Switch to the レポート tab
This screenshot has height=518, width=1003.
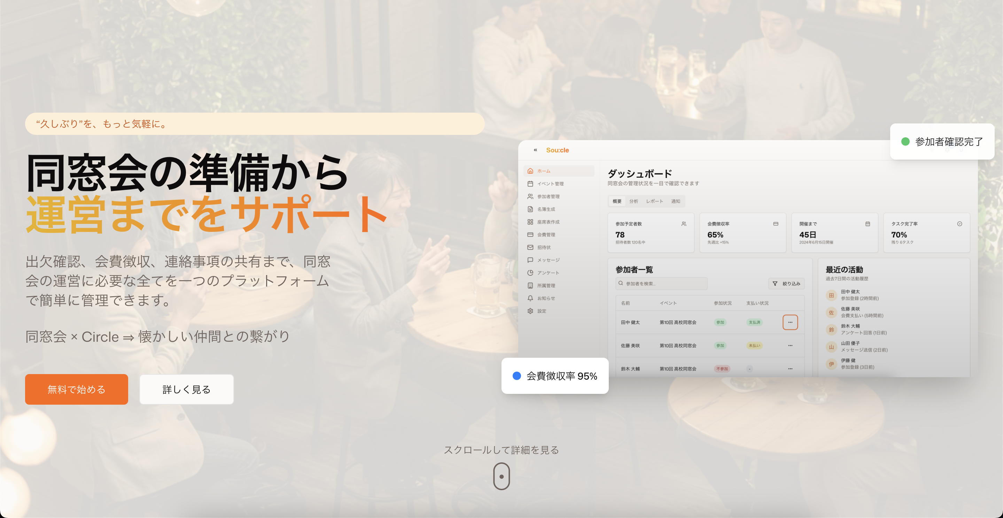pyautogui.click(x=654, y=201)
